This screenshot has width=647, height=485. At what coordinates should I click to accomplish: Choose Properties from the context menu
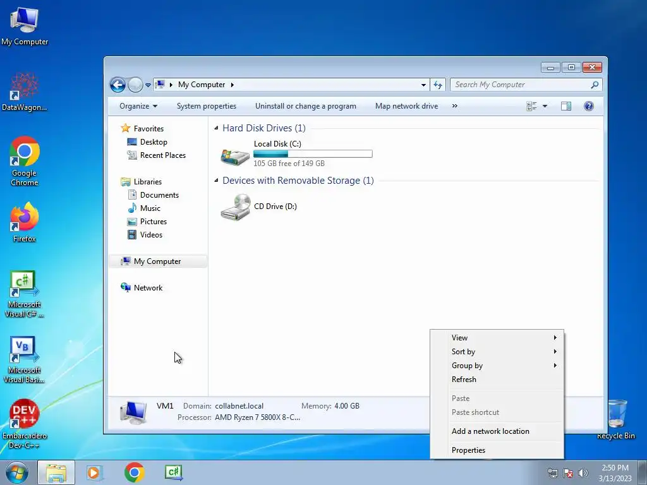(x=497, y=450)
